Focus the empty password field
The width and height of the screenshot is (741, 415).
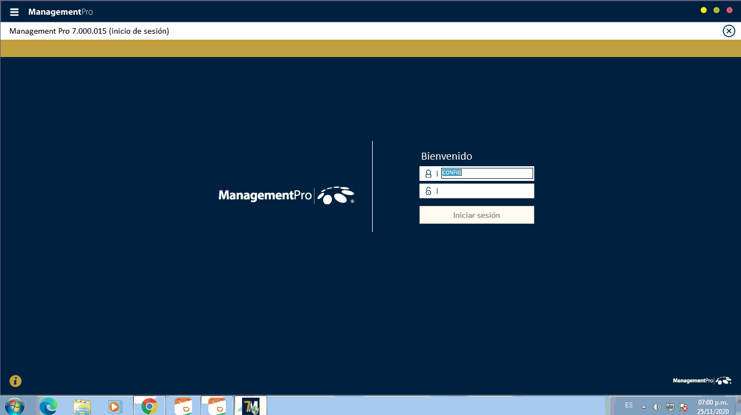[484, 191]
